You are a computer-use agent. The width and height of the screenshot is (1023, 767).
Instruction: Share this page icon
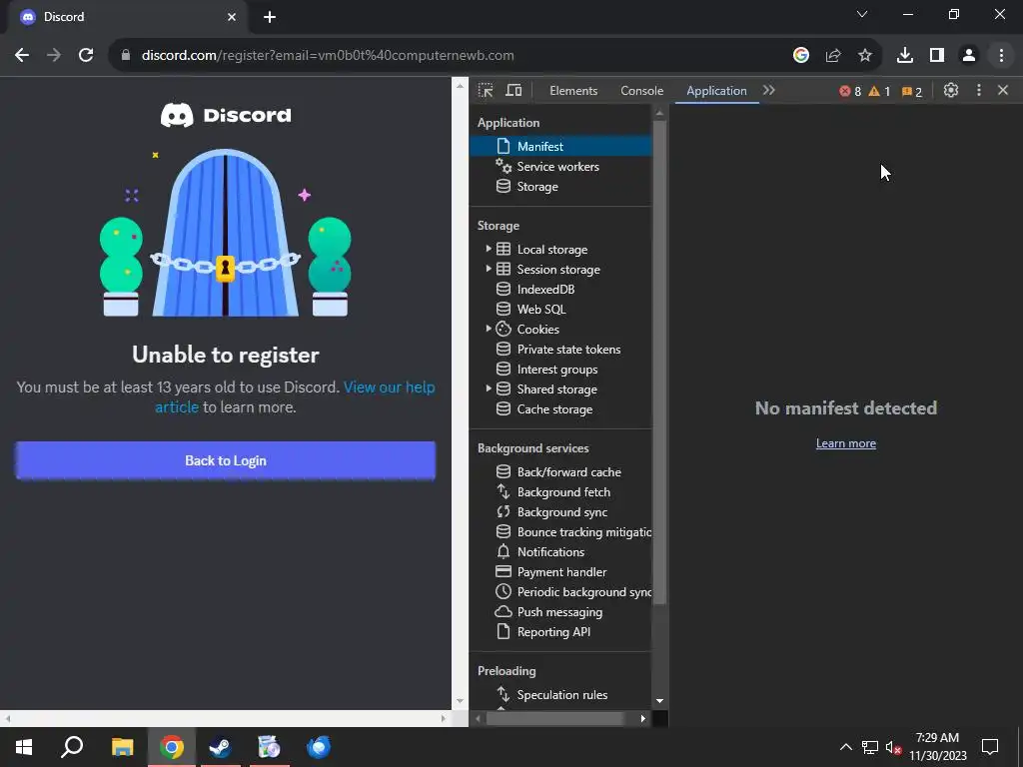tap(833, 56)
